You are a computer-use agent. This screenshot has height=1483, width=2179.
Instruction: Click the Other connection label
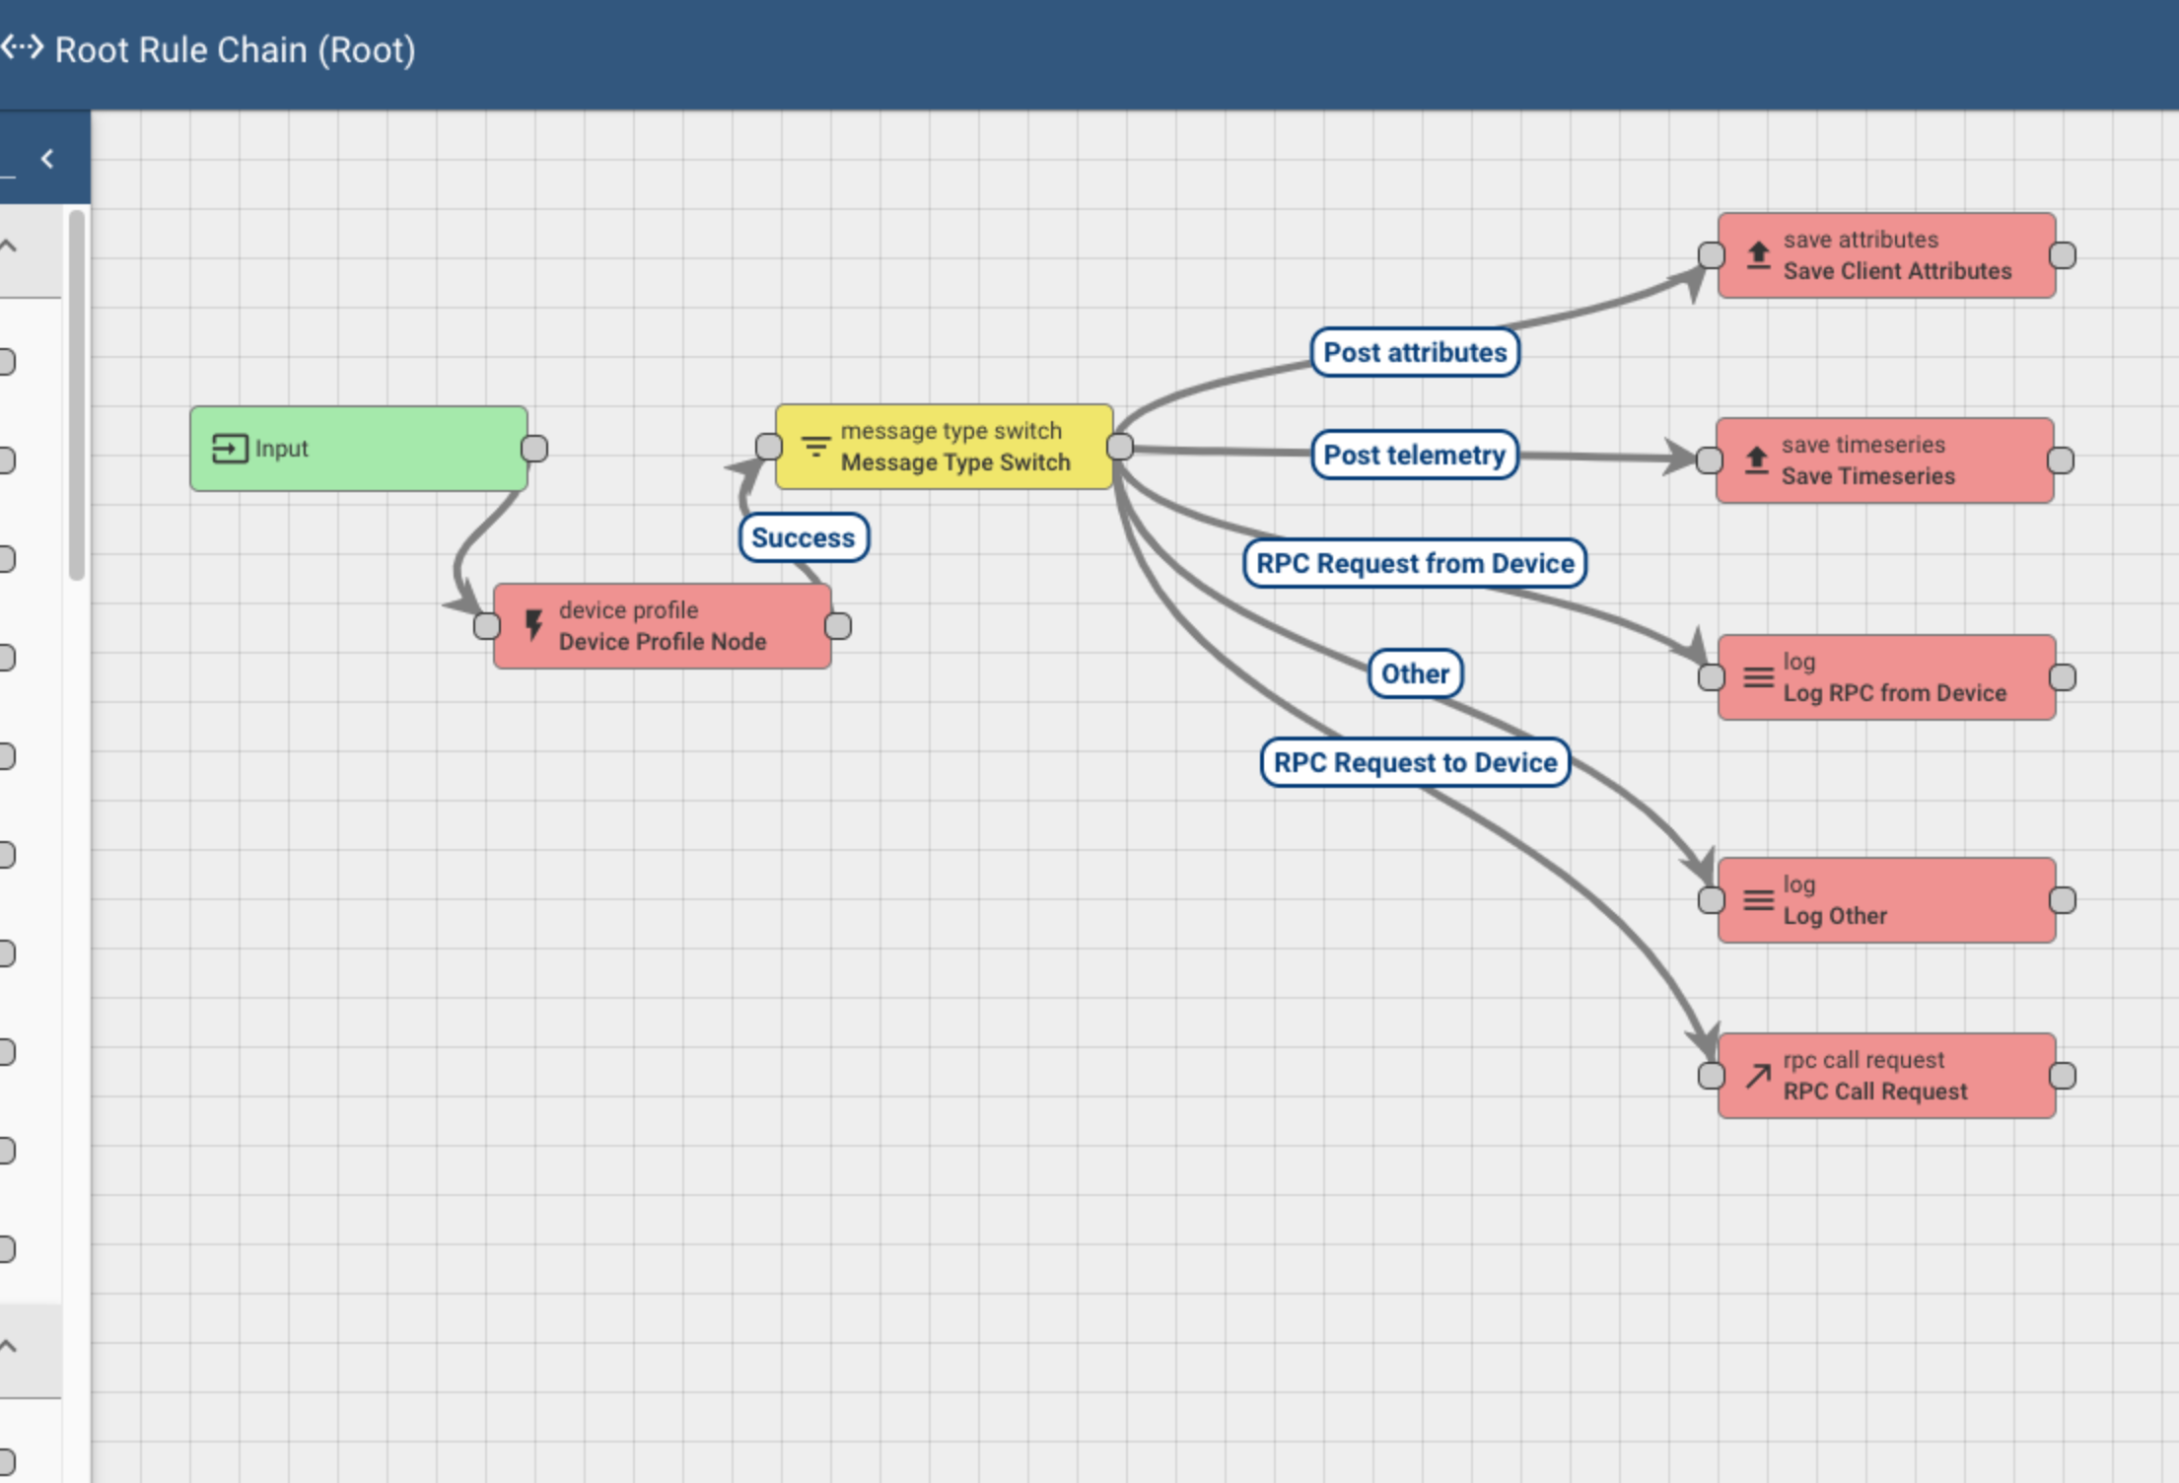[1415, 673]
